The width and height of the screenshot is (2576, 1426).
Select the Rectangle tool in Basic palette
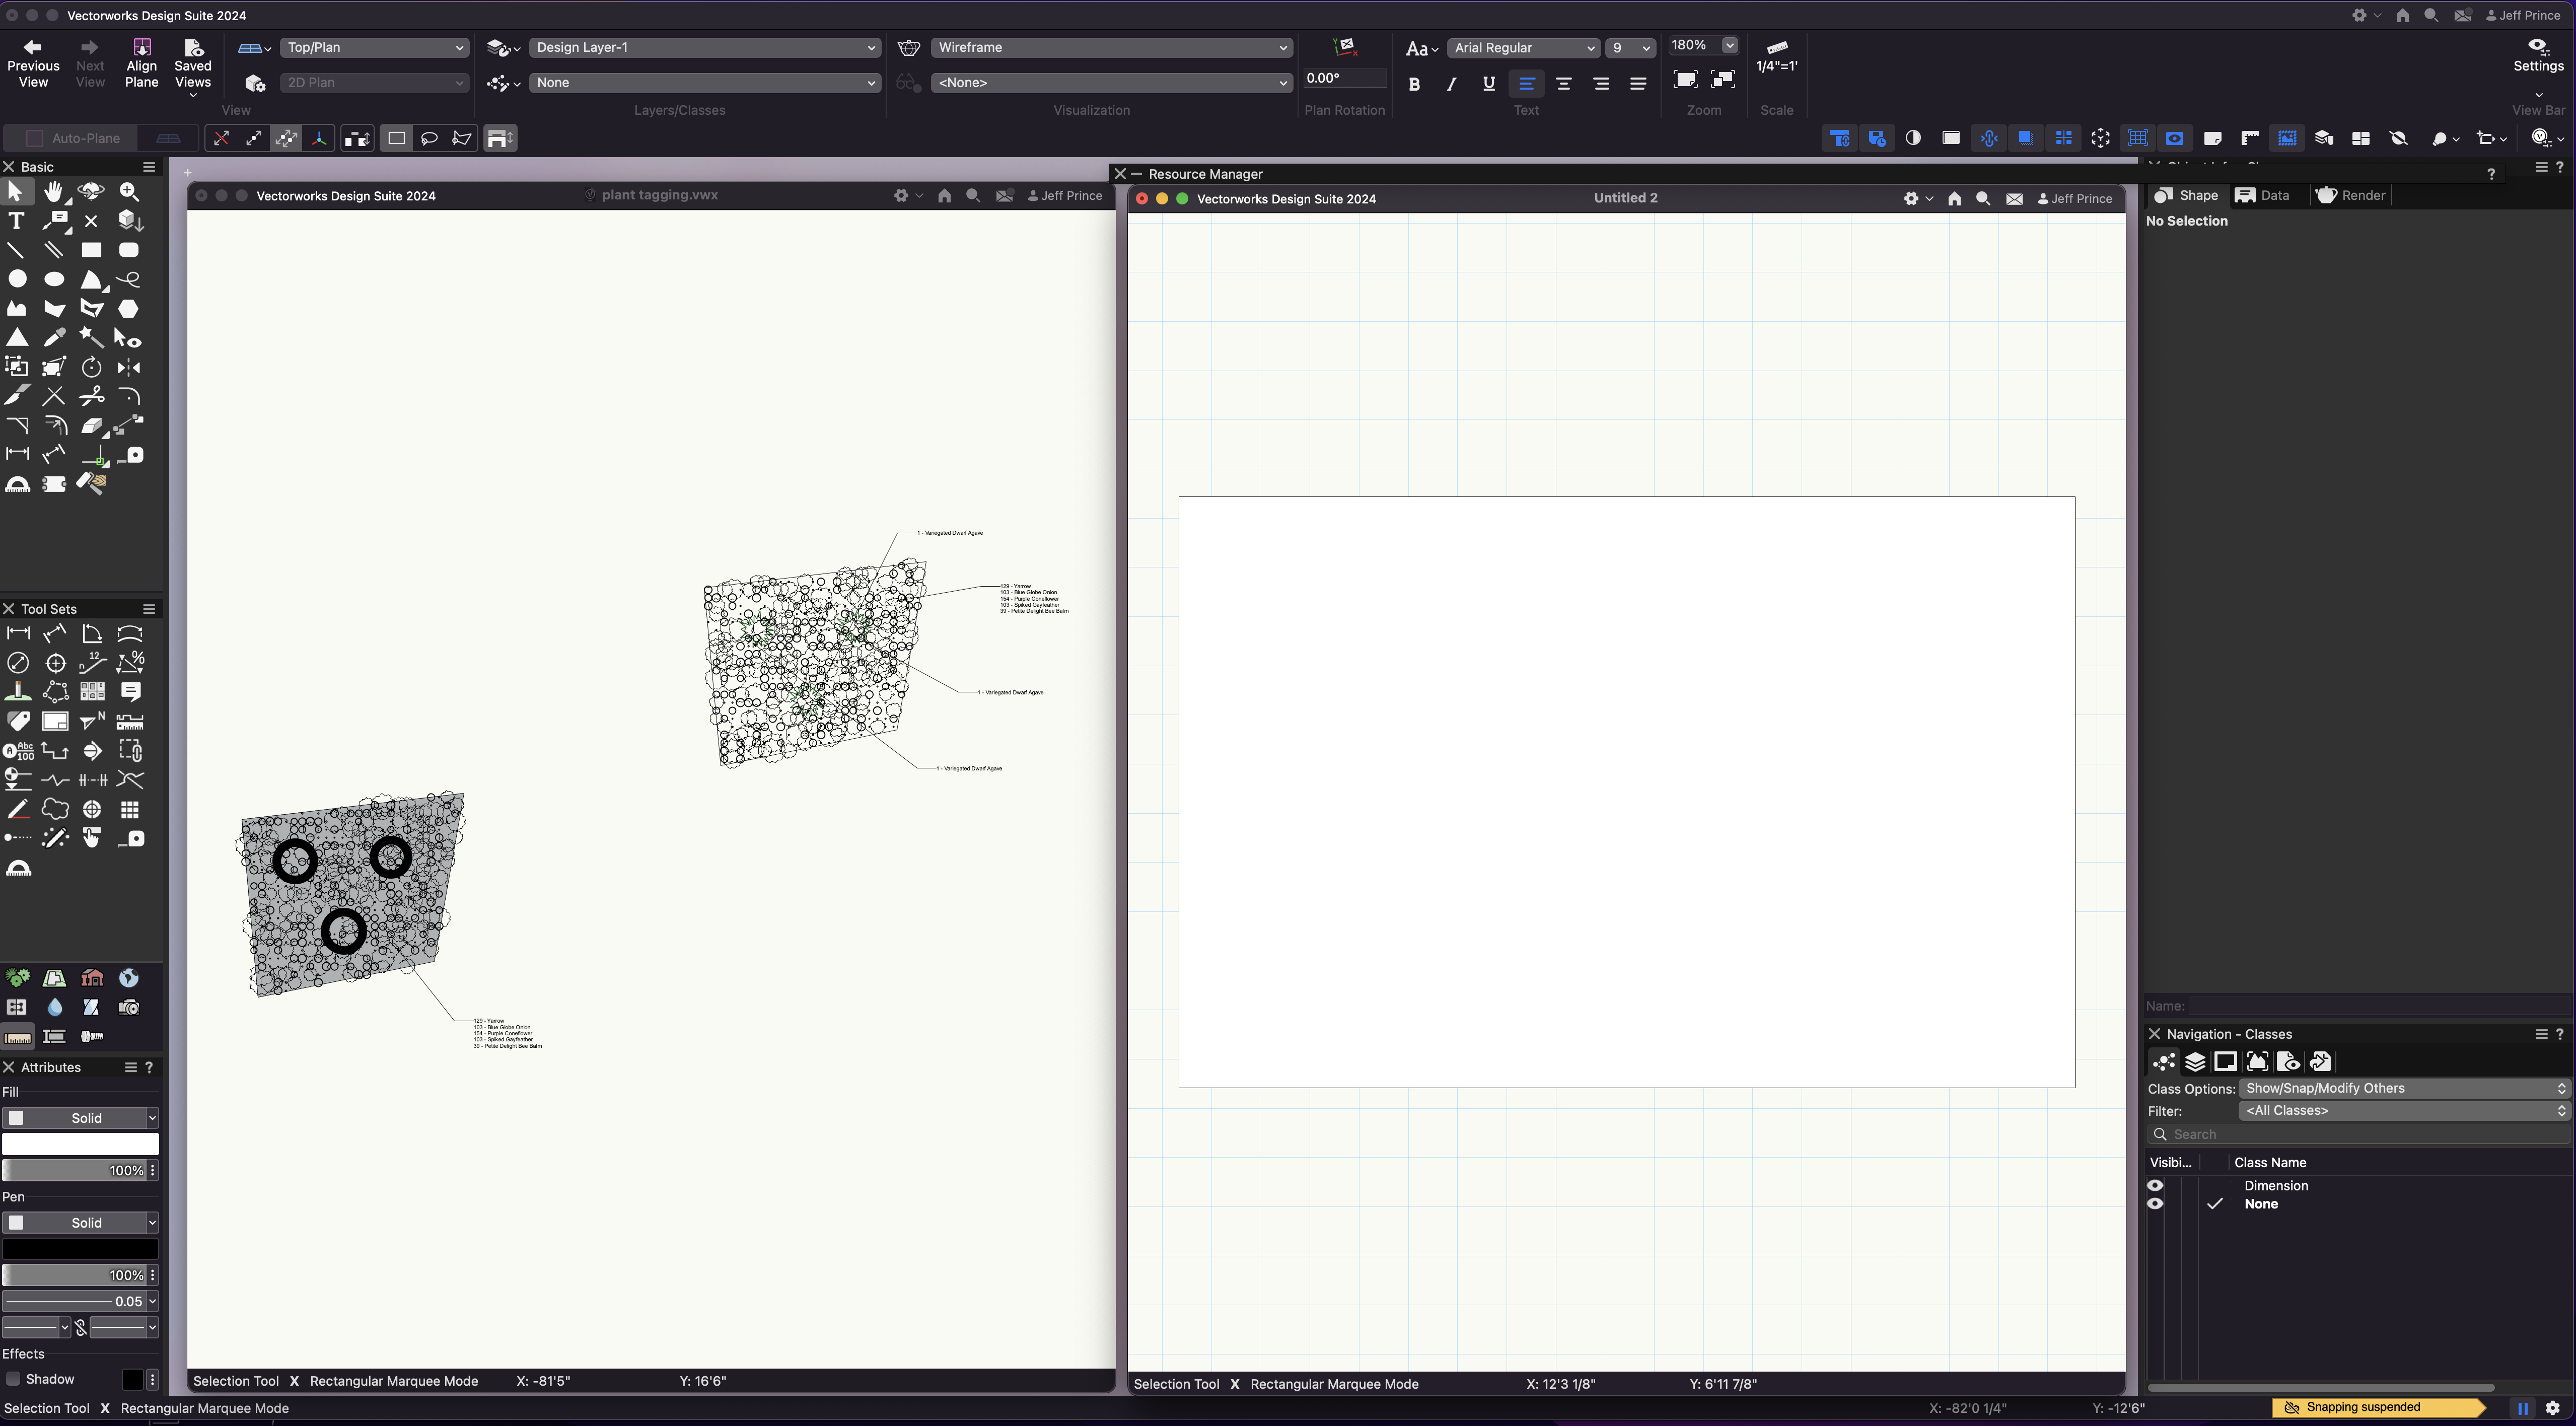coord(91,250)
